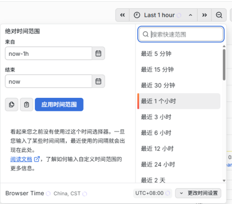Focus the 来自 input showing now-1h
Image resolution: width=232 pixels, height=204 pixels.
point(49,54)
